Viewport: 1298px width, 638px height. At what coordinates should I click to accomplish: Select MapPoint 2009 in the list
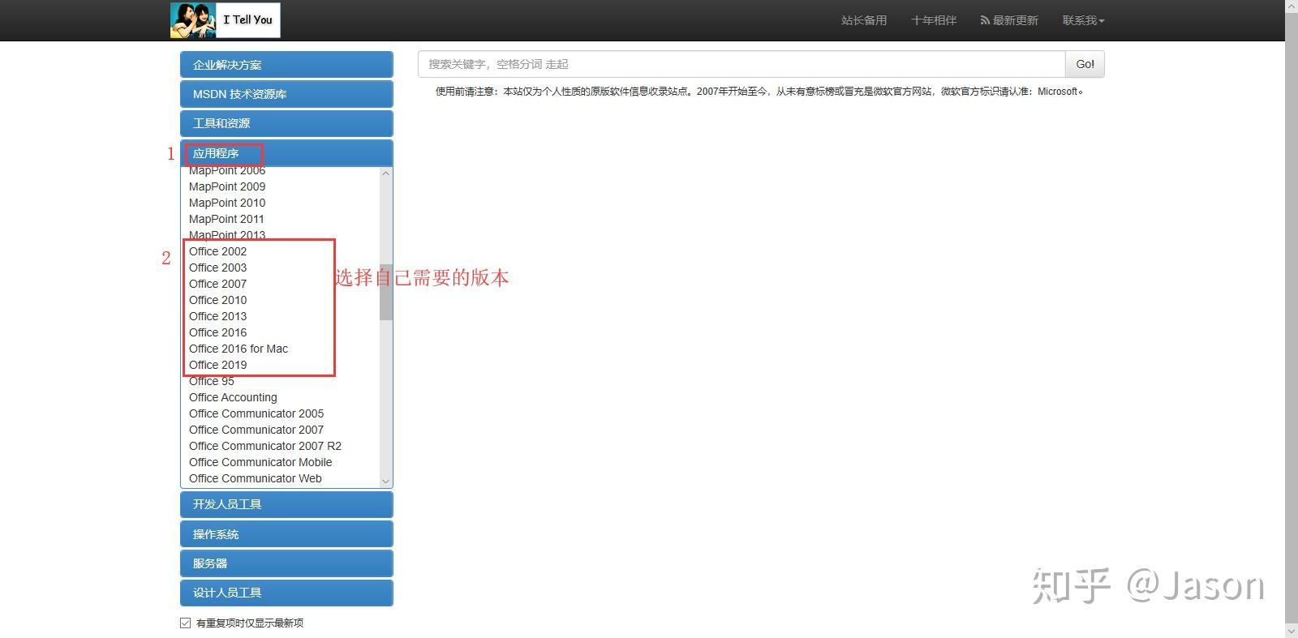[227, 186]
